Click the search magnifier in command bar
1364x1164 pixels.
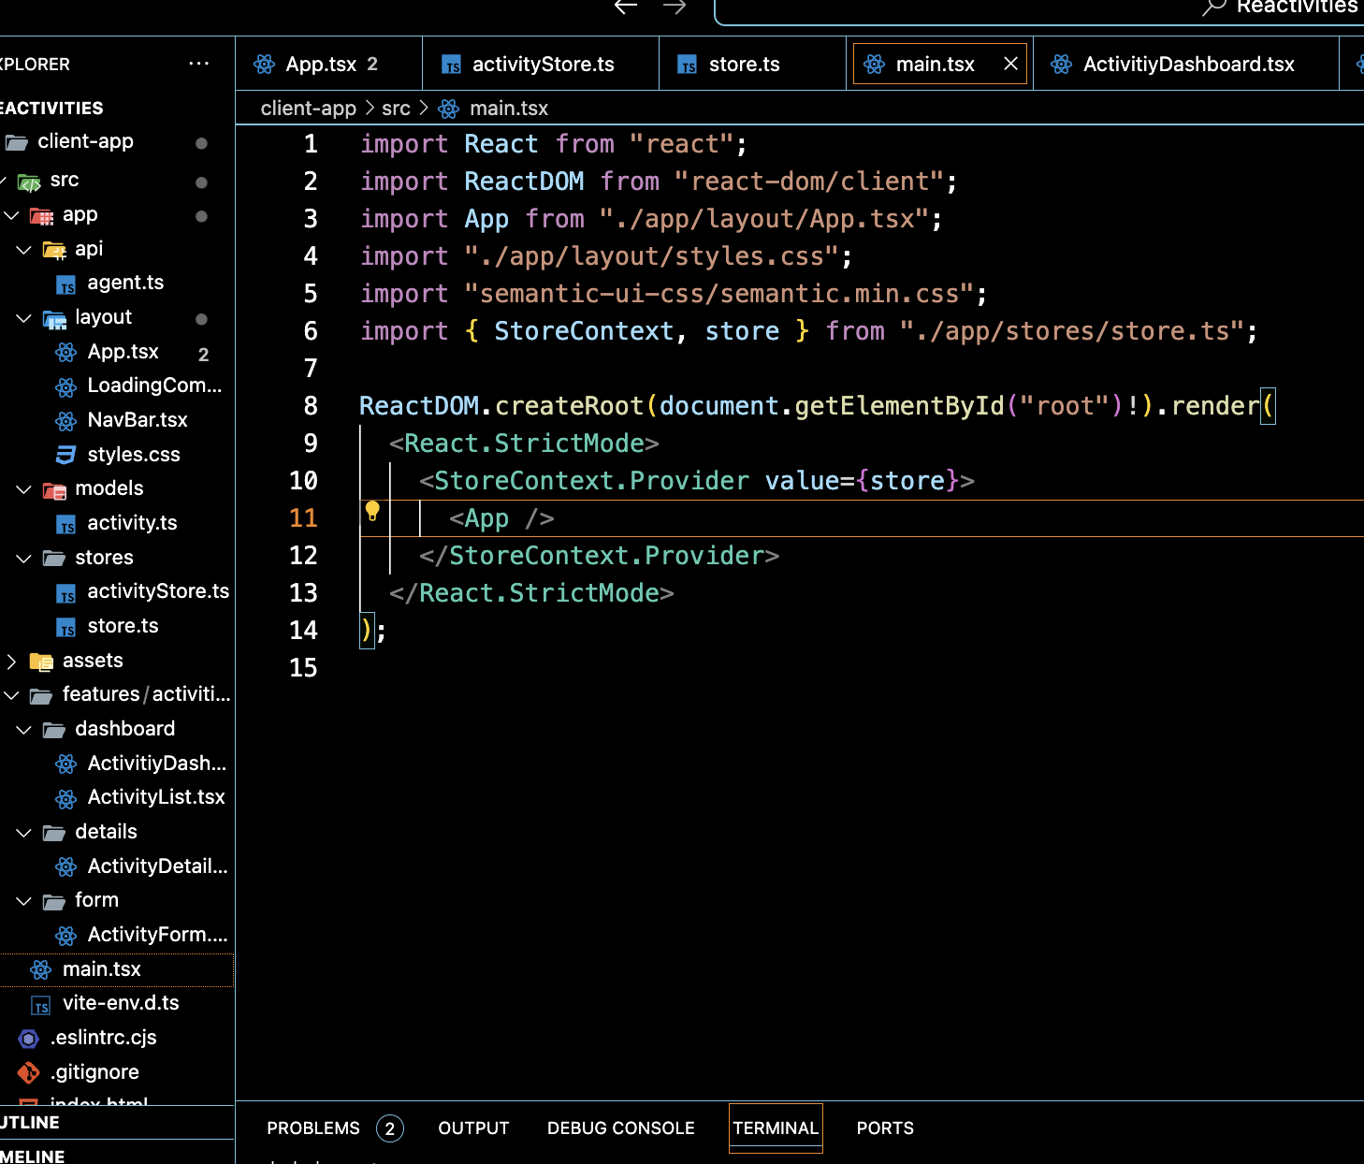tap(1213, 8)
